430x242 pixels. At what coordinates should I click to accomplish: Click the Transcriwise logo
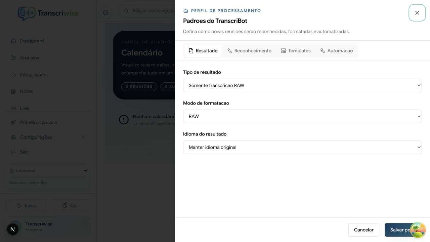pos(48,13)
